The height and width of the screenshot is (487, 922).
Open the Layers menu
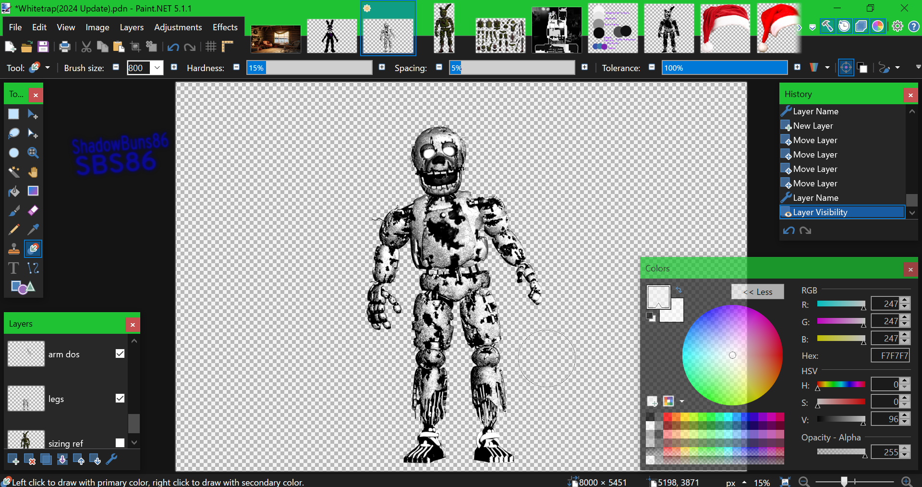pos(132,27)
